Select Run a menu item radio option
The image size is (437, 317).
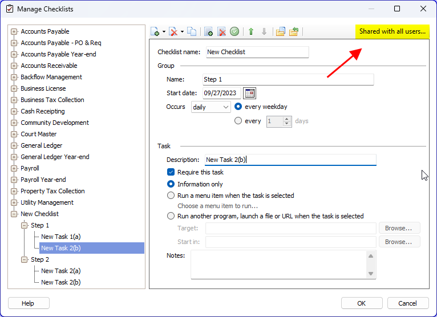171,196
